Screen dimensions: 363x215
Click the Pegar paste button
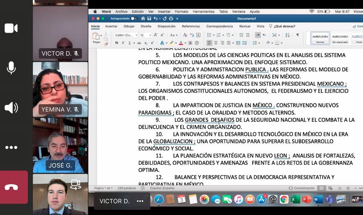tap(96, 38)
